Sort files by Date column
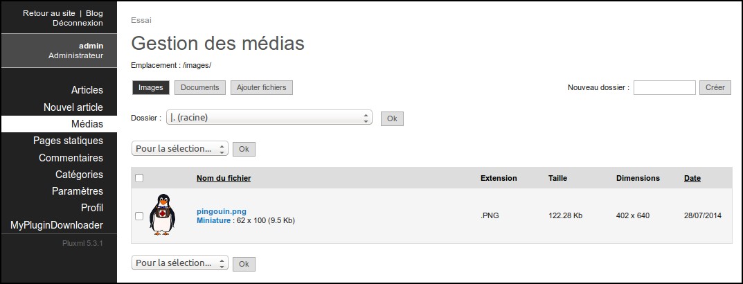The width and height of the screenshot is (743, 284). click(x=692, y=178)
